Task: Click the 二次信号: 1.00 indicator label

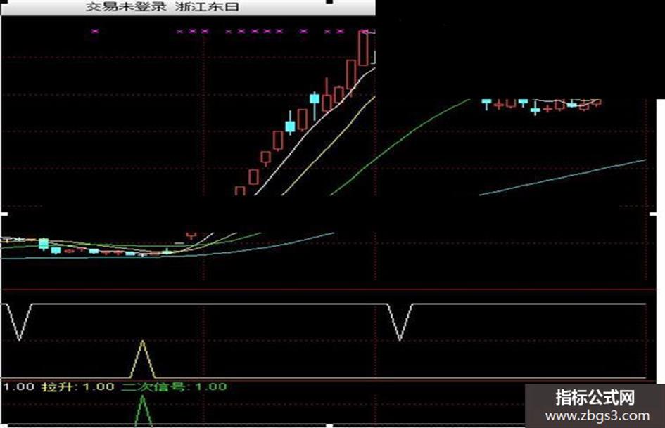Action: pos(175,387)
